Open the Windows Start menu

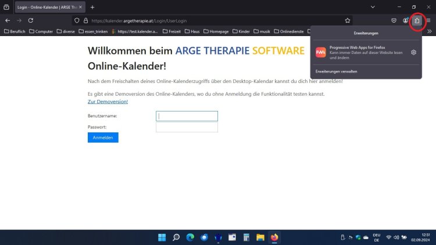click(x=162, y=237)
